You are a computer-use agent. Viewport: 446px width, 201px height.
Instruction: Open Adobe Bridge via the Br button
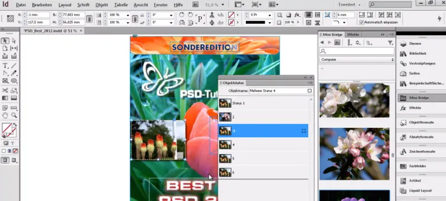click(196, 4)
